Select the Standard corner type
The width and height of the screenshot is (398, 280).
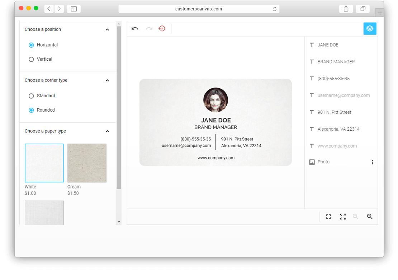pos(31,96)
